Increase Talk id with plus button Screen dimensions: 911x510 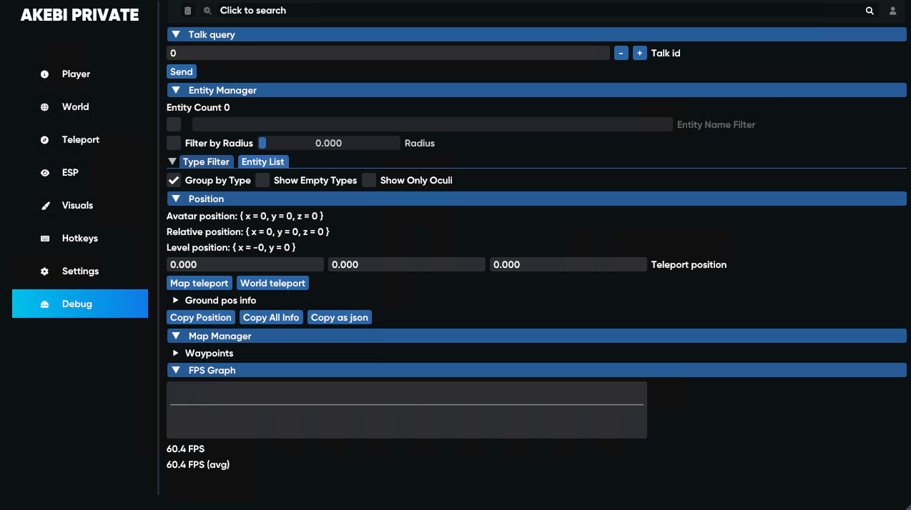640,53
